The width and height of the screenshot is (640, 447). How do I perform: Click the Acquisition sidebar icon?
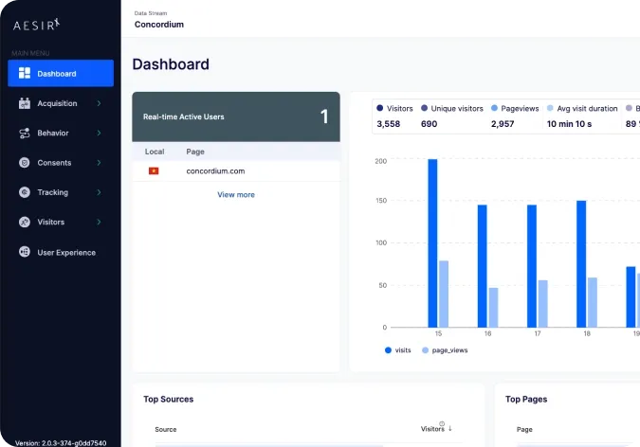tap(25, 103)
